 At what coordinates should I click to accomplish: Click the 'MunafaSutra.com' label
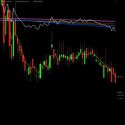coord(23,1)
